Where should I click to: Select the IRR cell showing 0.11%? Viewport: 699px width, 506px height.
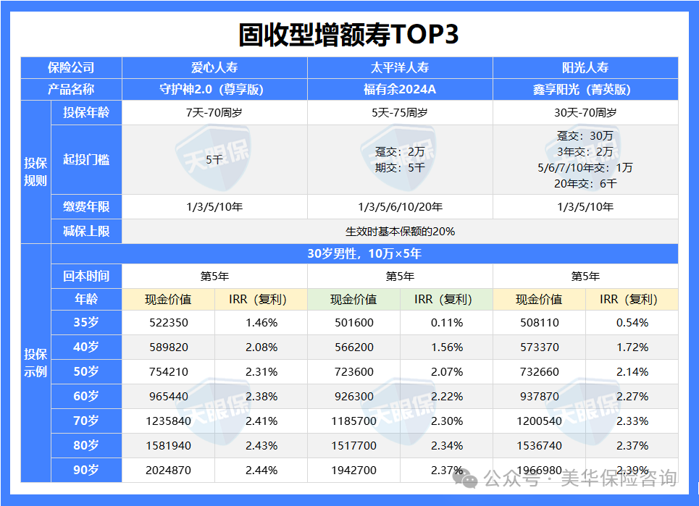[446, 323]
